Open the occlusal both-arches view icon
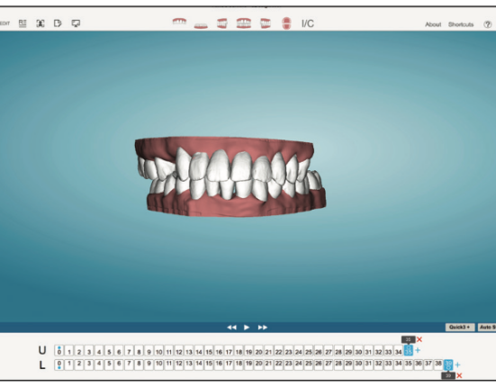Image resolution: width=496 pixels, height=388 pixels. coord(286,23)
